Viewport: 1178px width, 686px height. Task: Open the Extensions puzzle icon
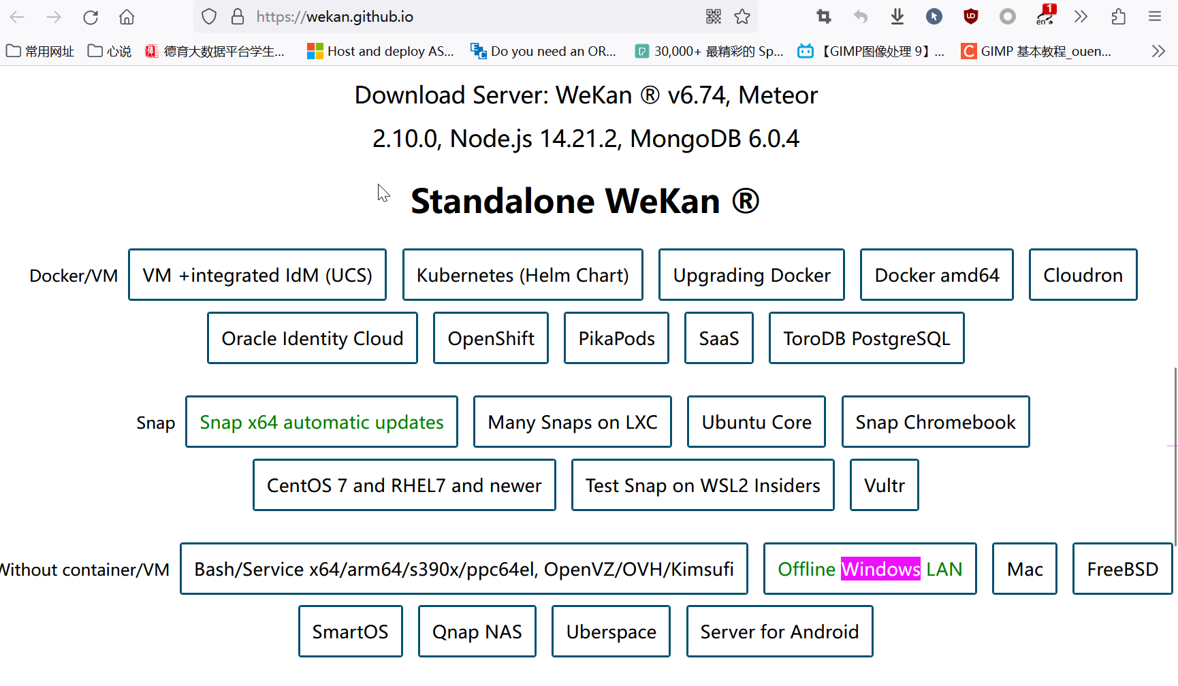coord(1118,17)
